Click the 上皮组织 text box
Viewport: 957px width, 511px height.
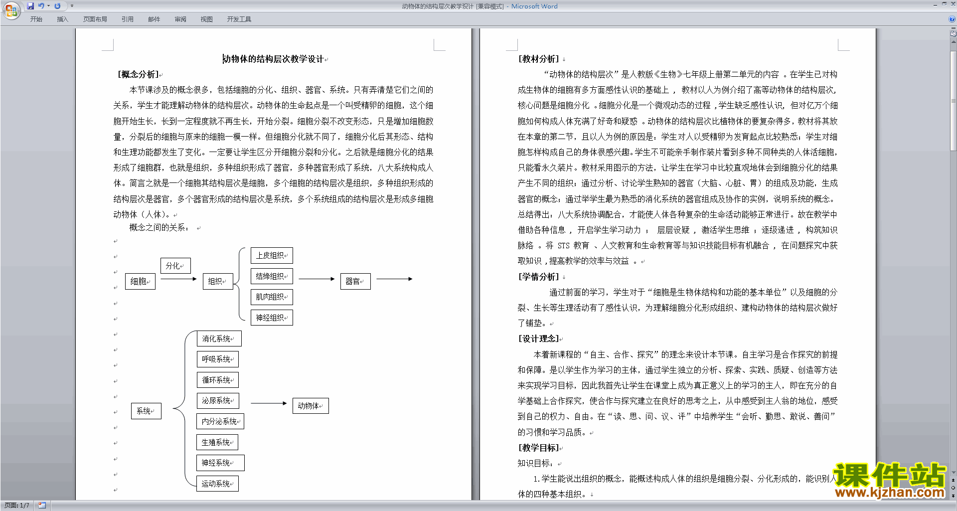272,255
